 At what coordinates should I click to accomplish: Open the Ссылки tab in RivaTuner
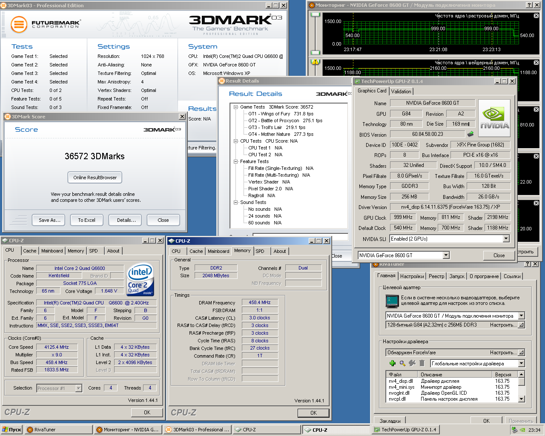512,276
